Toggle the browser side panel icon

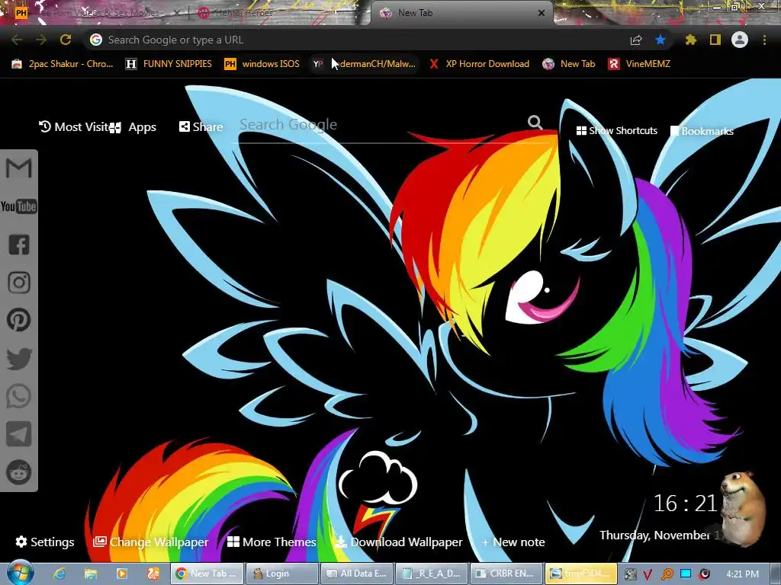point(715,40)
